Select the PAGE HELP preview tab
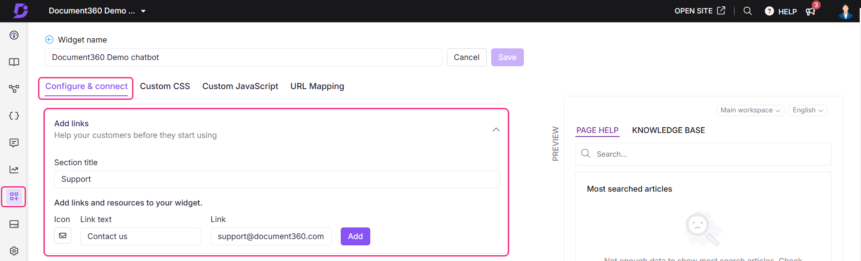861x261 pixels. pyautogui.click(x=597, y=130)
